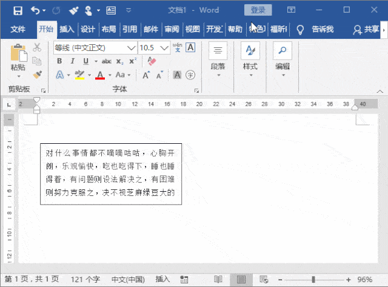This screenshot has height=287, width=388.
Task: Click inside the bordered text box paragraph
Action: coord(110,173)
